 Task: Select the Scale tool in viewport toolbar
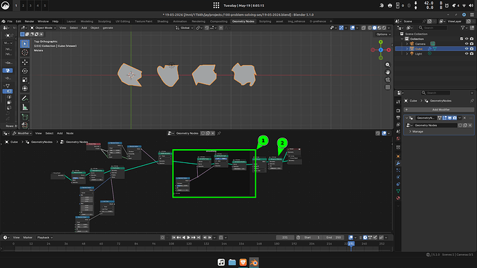(x=25, y=79)
